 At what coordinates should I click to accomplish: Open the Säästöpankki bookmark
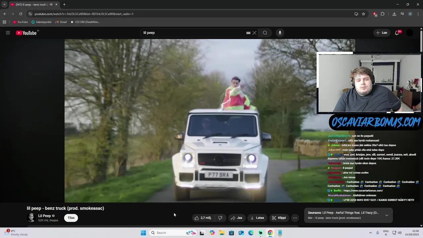[41, 22]
